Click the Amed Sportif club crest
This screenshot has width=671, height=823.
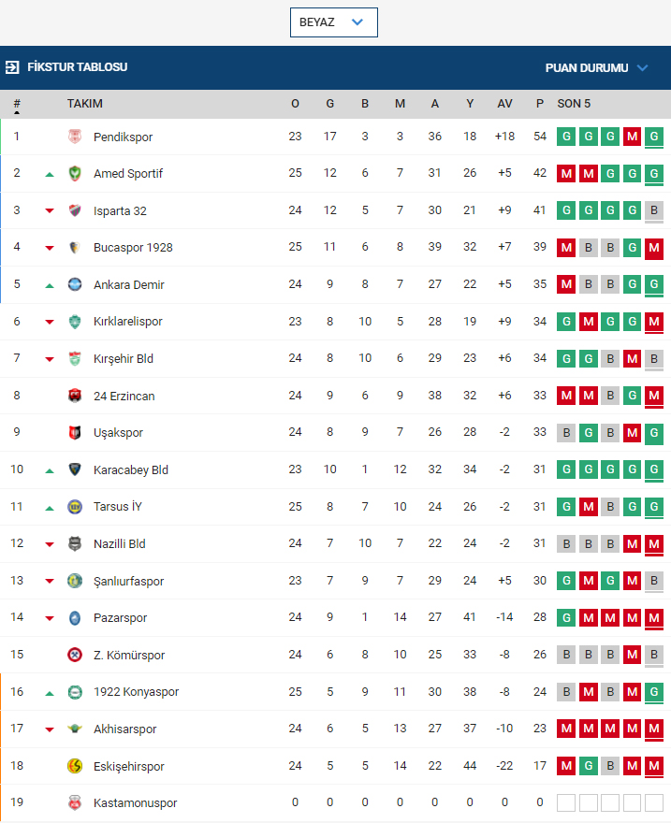point(75,173)
